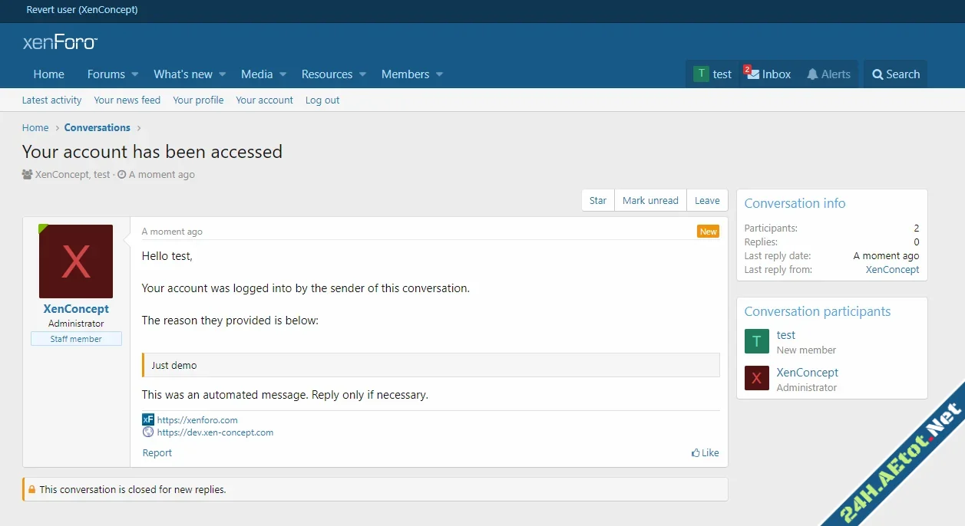The height and width of the screenshot is (526, 965).
Task: Click the Alerts bell icon
Action: click(812, 74)
